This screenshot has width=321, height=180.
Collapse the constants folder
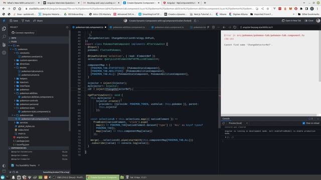click(23, 53)
